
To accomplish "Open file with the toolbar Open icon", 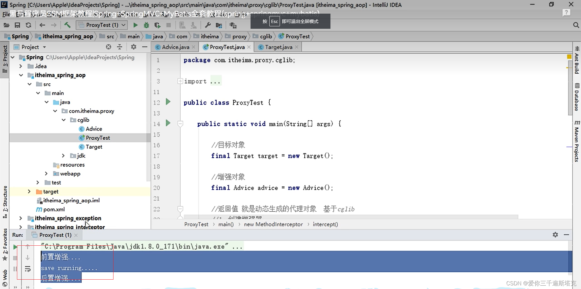I will (6, 25).
